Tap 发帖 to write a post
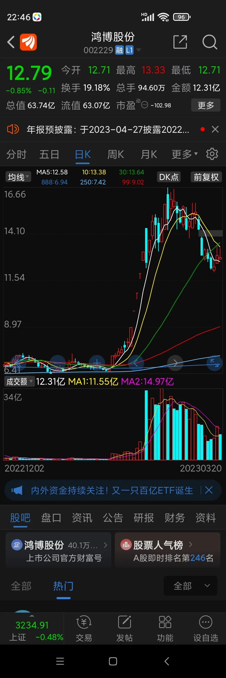This screenshot has height=678, width=226. (125, 628)
